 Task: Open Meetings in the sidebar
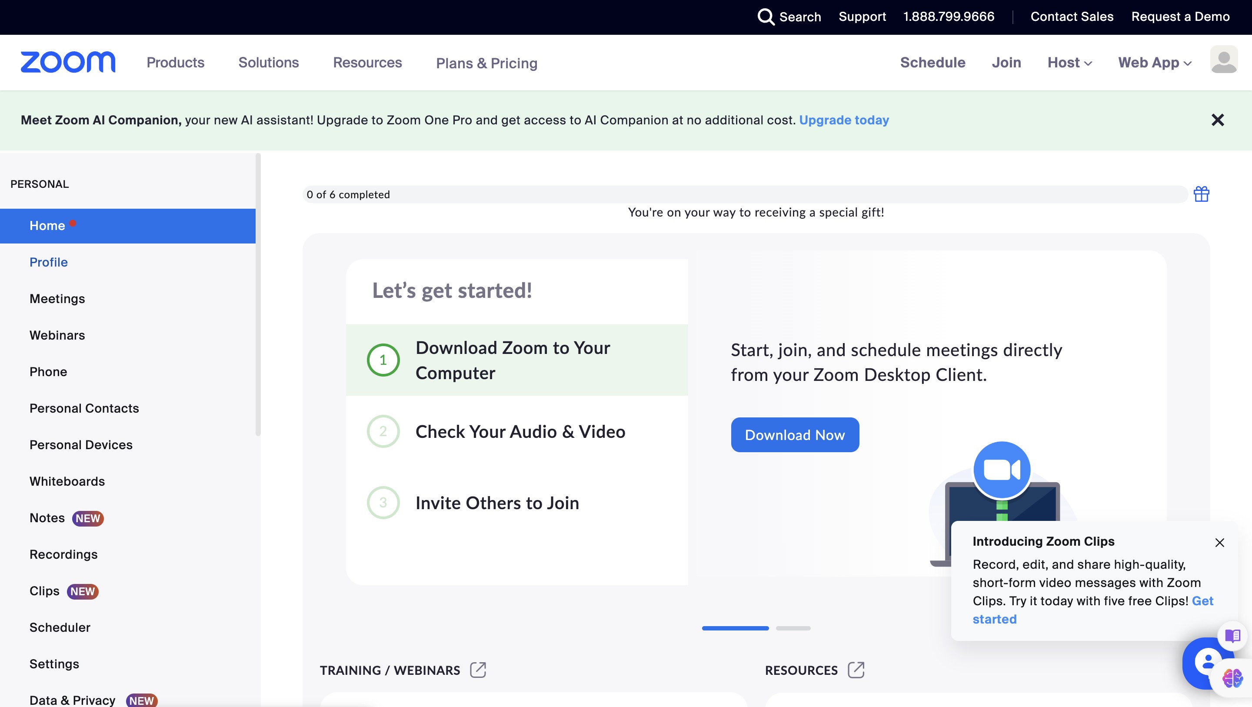tap(57, 299)
